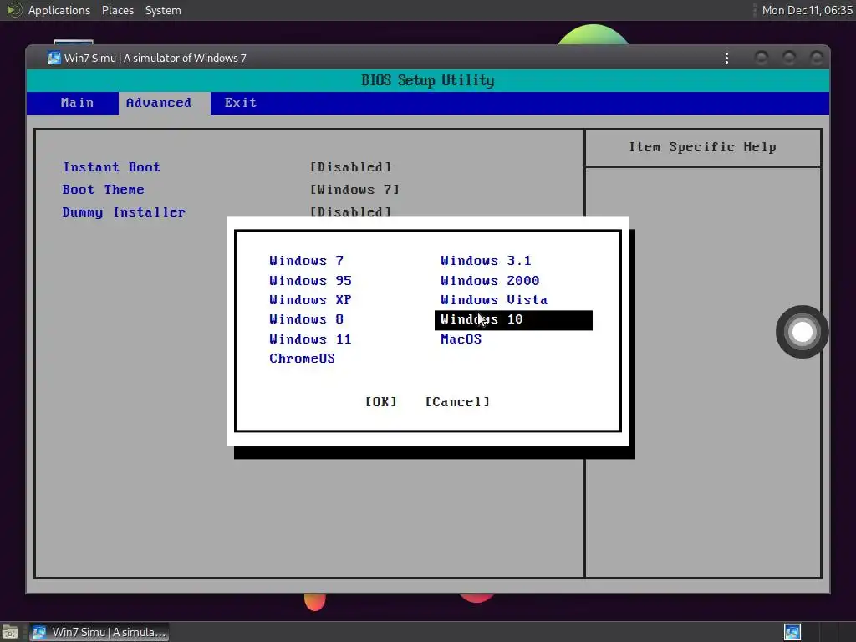Dismiss dialog with [Cancel] button

coord(457,402)
